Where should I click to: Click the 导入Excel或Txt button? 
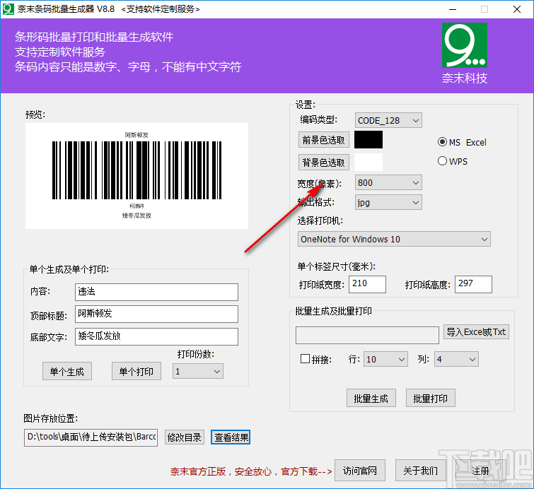(476, 332)
